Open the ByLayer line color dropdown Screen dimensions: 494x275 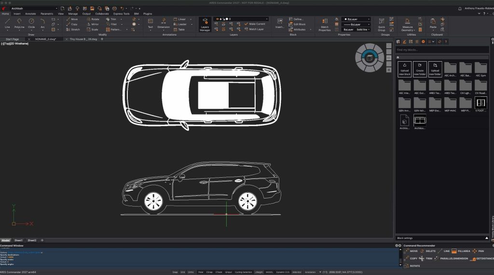[357, 19]
